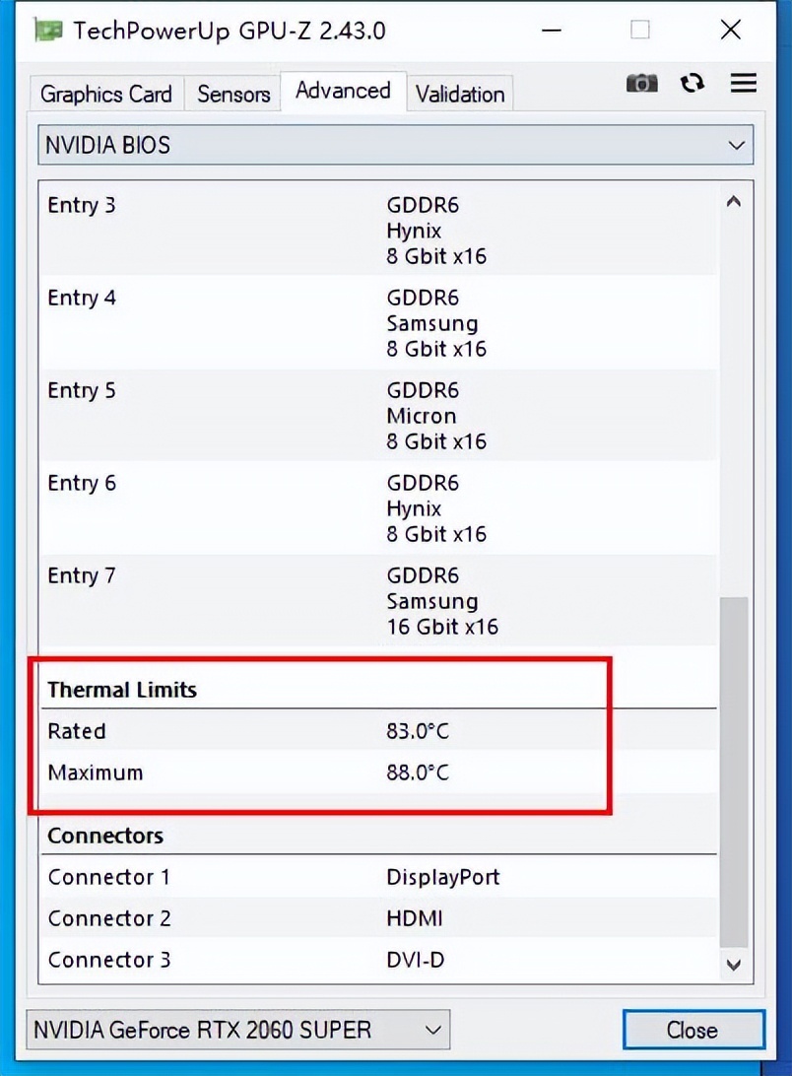Click Hynix vendor text in Entry 6

pyautogui.click(x=414, y=509)
